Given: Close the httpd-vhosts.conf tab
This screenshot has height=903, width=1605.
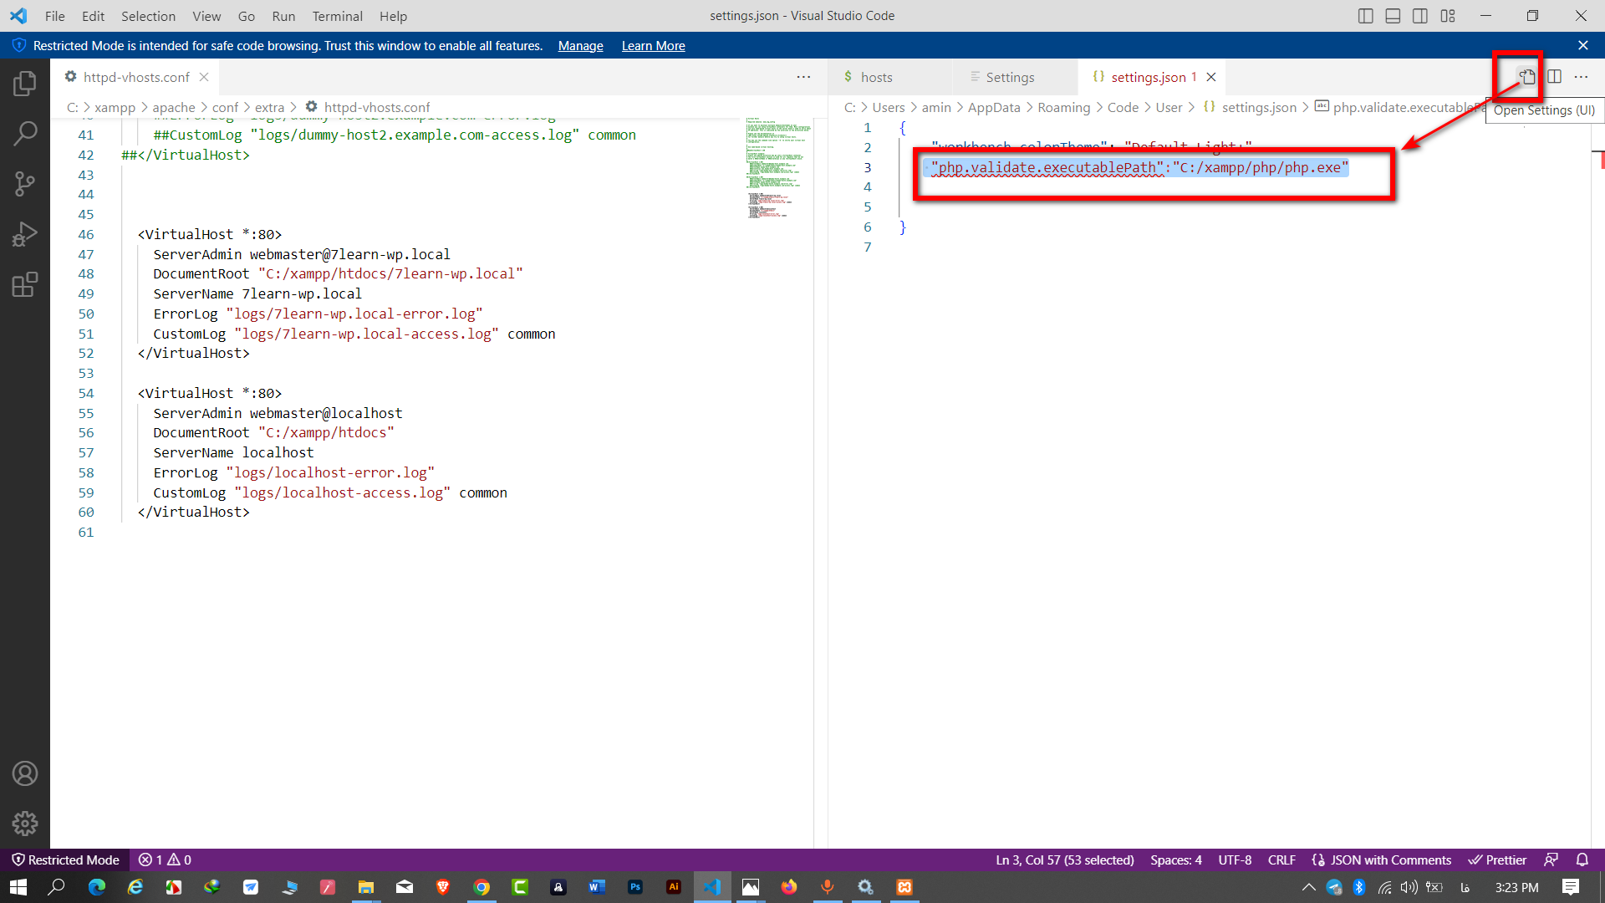Looking at the screenshot, I should (204, 77).
